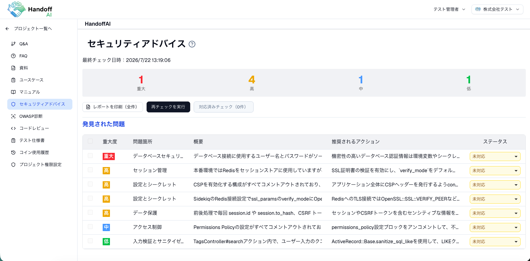Click the 重大 count card showing 1
Viewport: 530px width, 261px height.
click(x=141, y=83)
